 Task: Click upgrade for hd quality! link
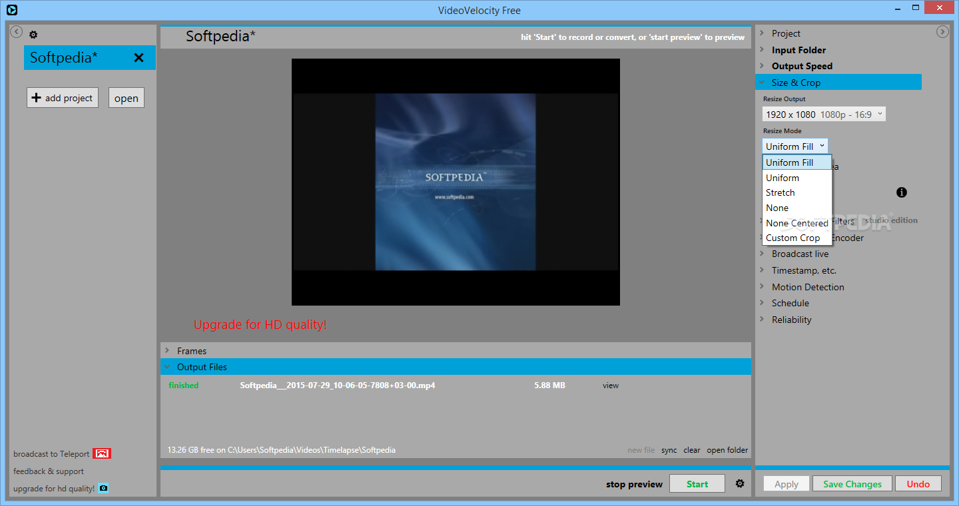point(54,489)
